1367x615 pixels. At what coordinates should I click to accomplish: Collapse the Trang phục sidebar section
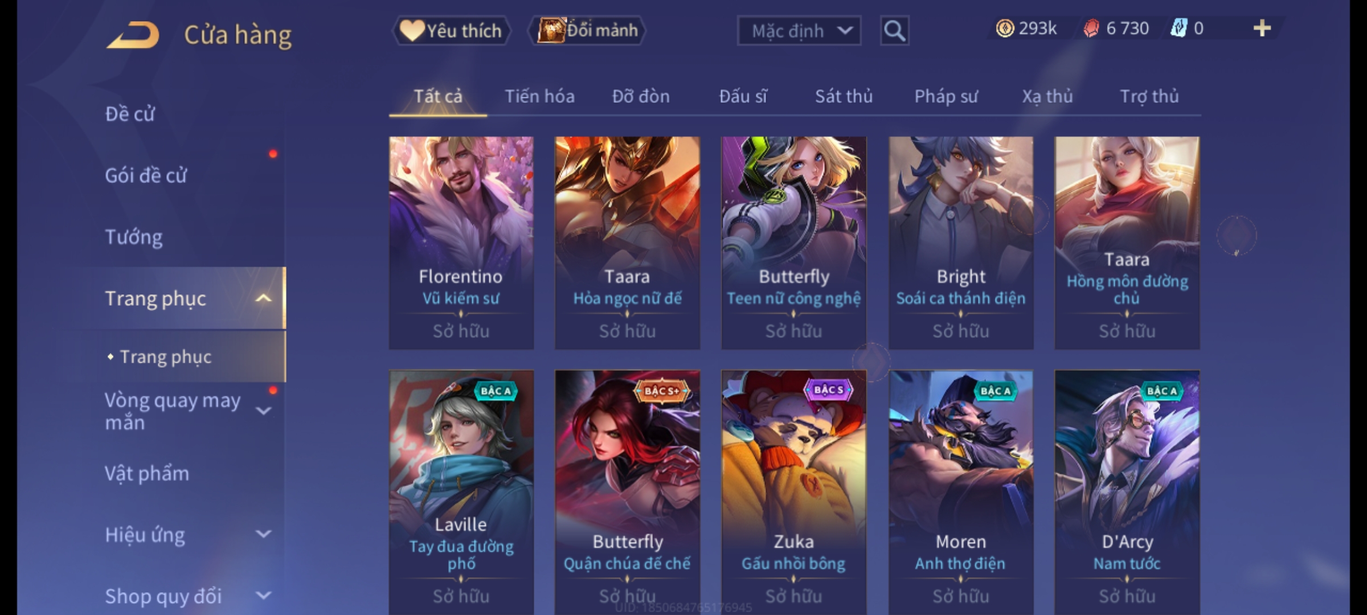click(x=263, y=298)
